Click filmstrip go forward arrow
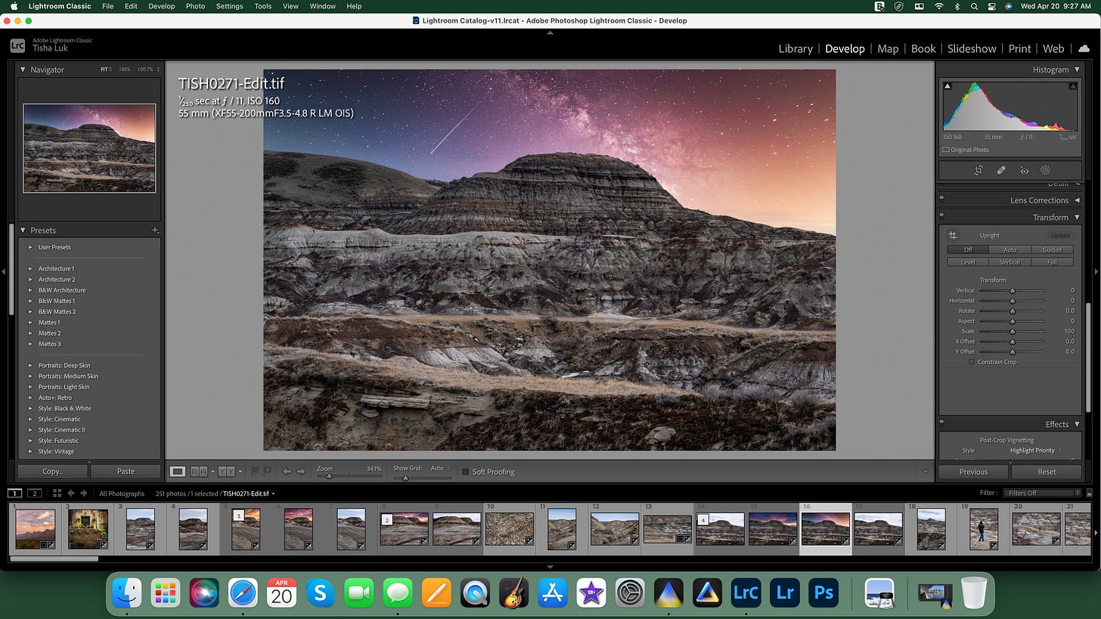The height and width of the screenshot is (619, 1101). coord(83,494)
